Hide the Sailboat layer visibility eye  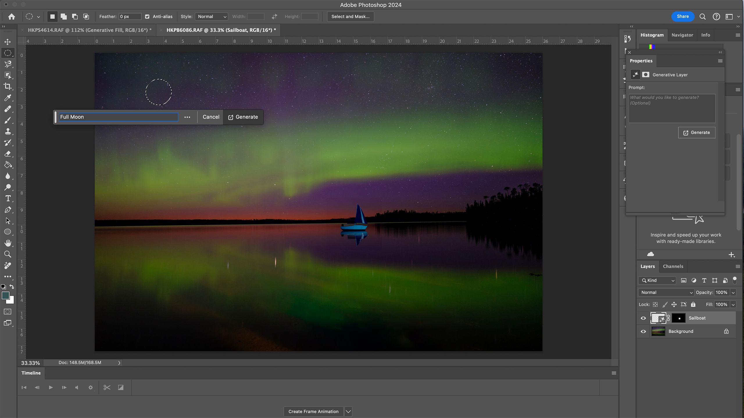(643, 318)
